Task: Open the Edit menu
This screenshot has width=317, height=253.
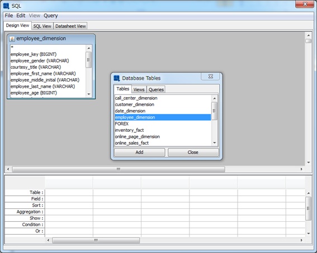Action: [x=21, y=16]
